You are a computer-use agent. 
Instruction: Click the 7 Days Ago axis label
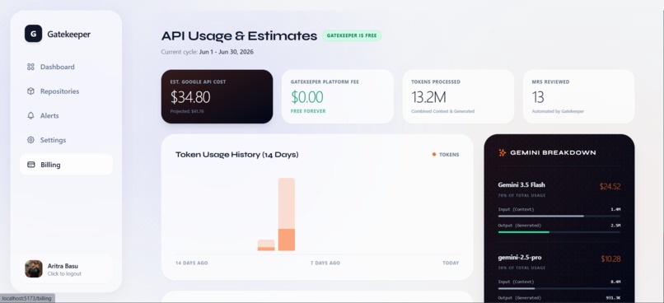click(x=325, y=263)
